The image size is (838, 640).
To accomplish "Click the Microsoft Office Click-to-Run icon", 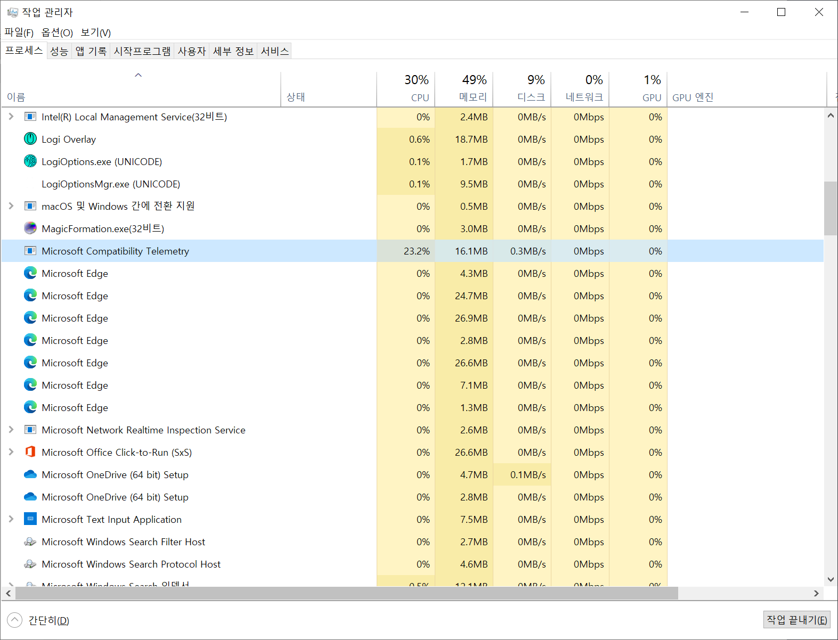I will [x=30, y=452].
